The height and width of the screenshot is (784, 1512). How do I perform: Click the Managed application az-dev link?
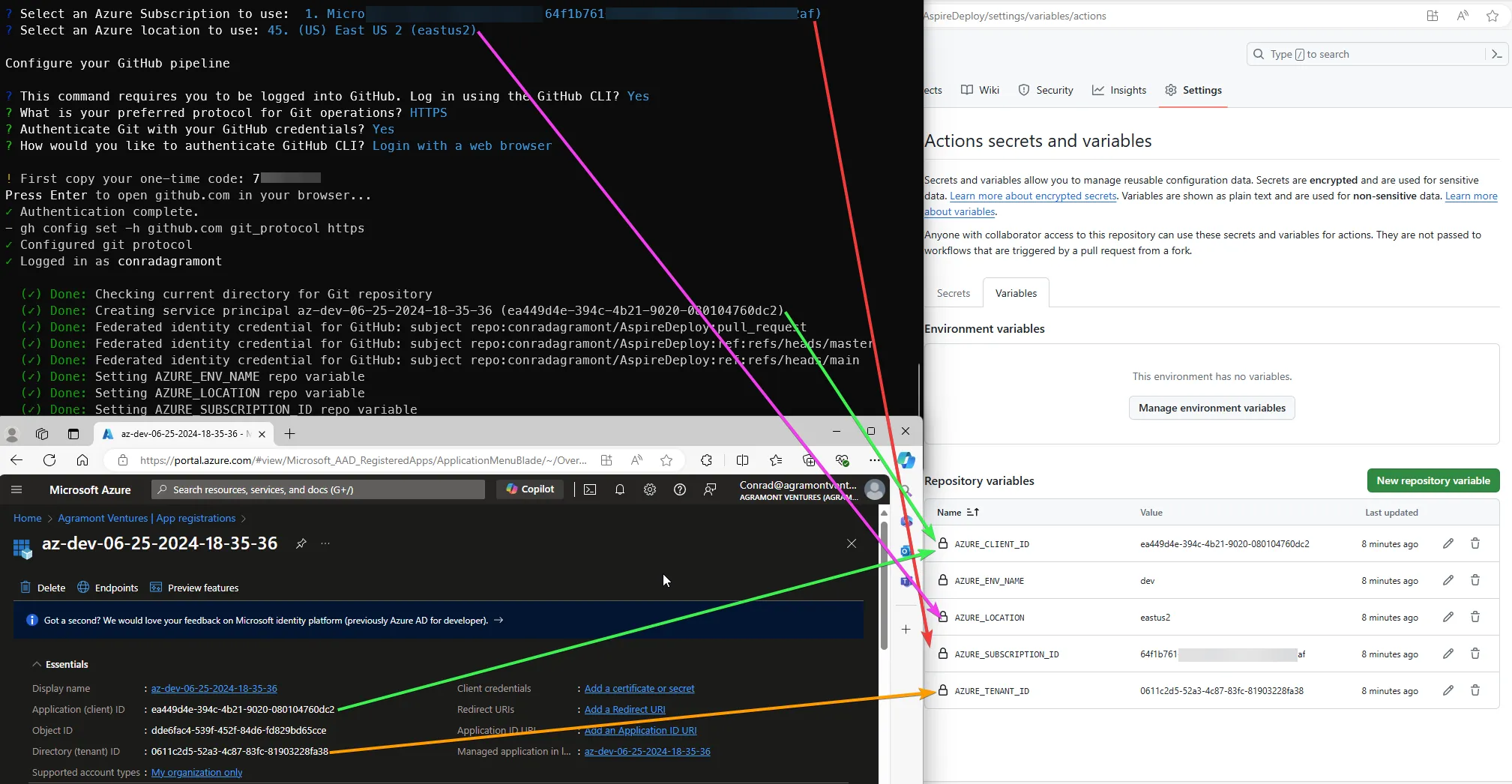coord(648,751)
